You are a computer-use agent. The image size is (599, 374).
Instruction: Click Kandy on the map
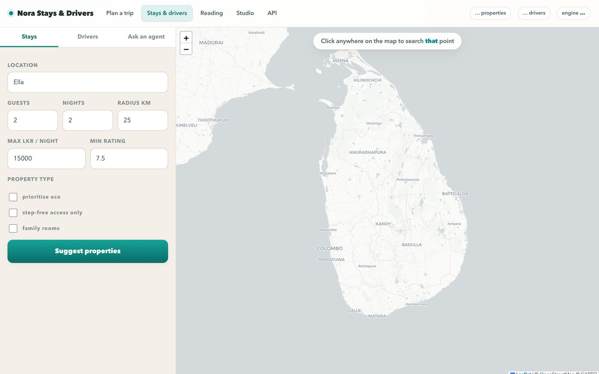tap(383, 224)
